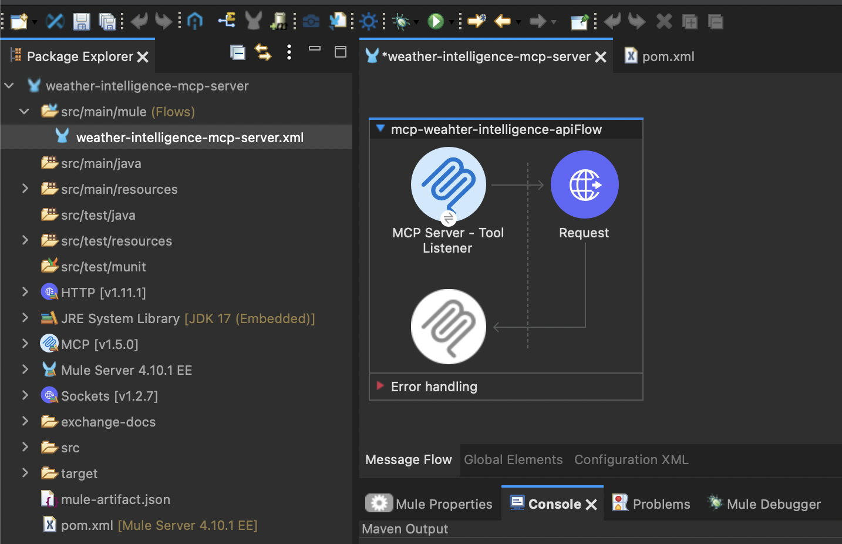This screenshot has width=842, height=544.
Task: Expand the src/main/resources folder
Action: (x=25, y=189)
